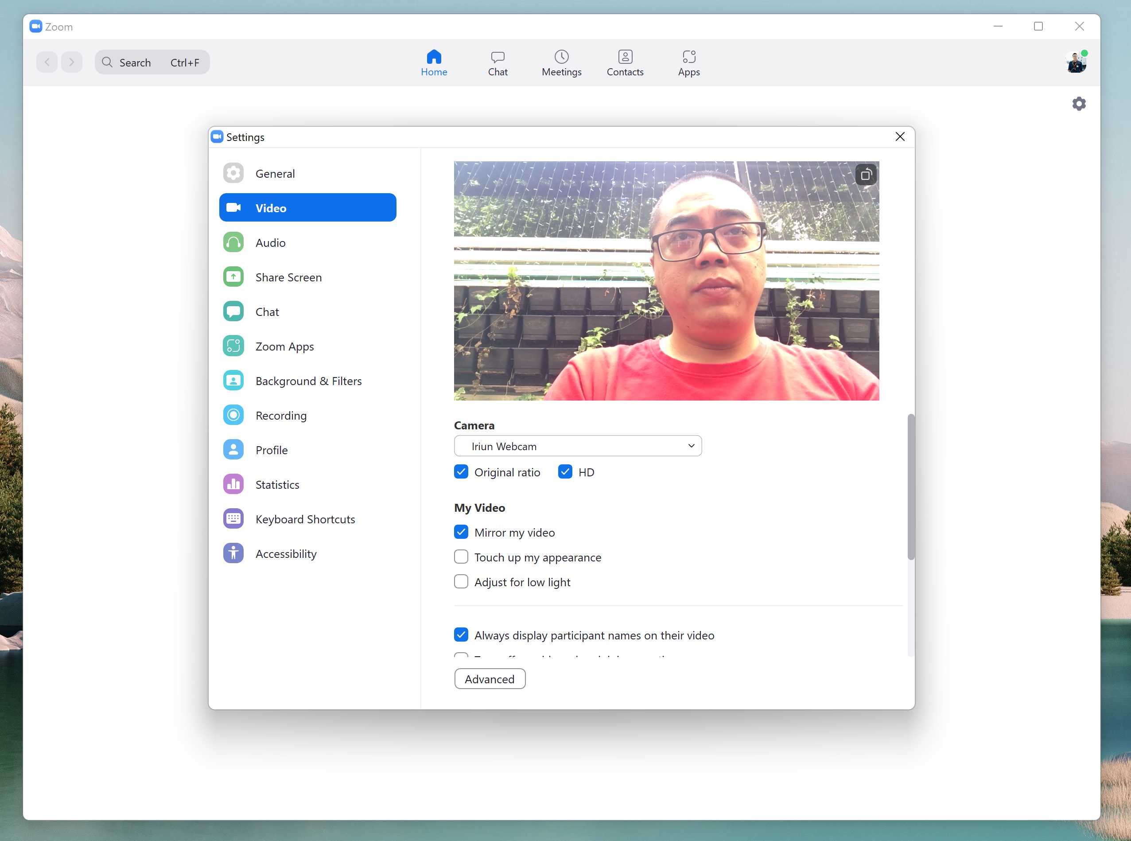Click the magnifier icon in the search box

[x=107, y=62]
